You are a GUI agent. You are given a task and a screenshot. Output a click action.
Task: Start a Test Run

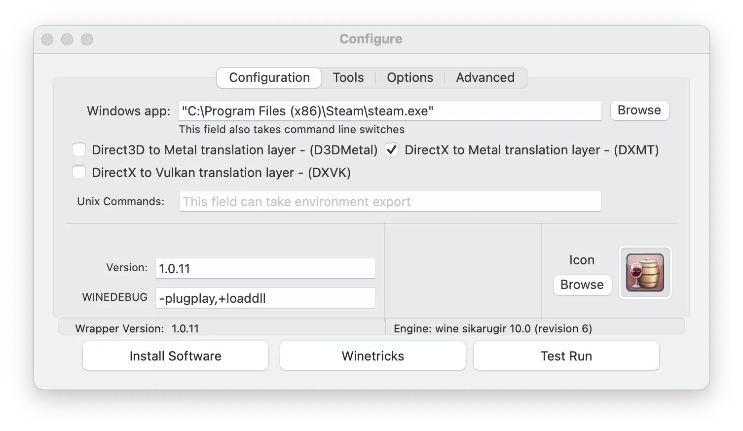tap(566, 356)
